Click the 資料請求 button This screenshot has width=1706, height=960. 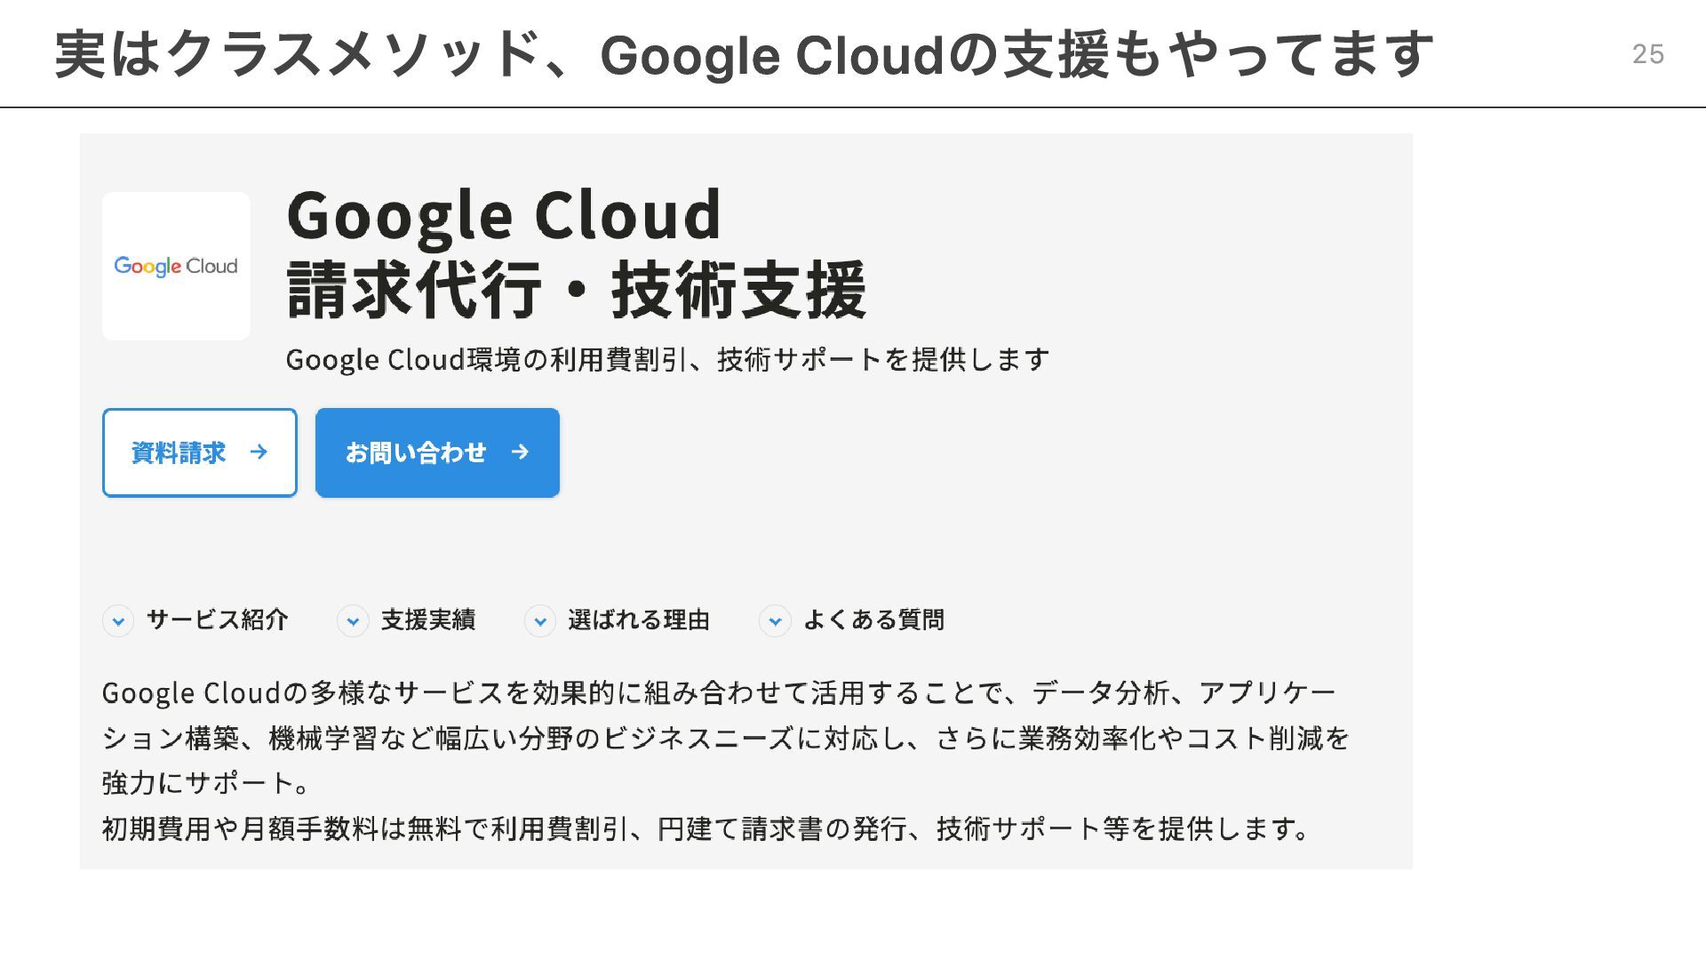(200, 452)
